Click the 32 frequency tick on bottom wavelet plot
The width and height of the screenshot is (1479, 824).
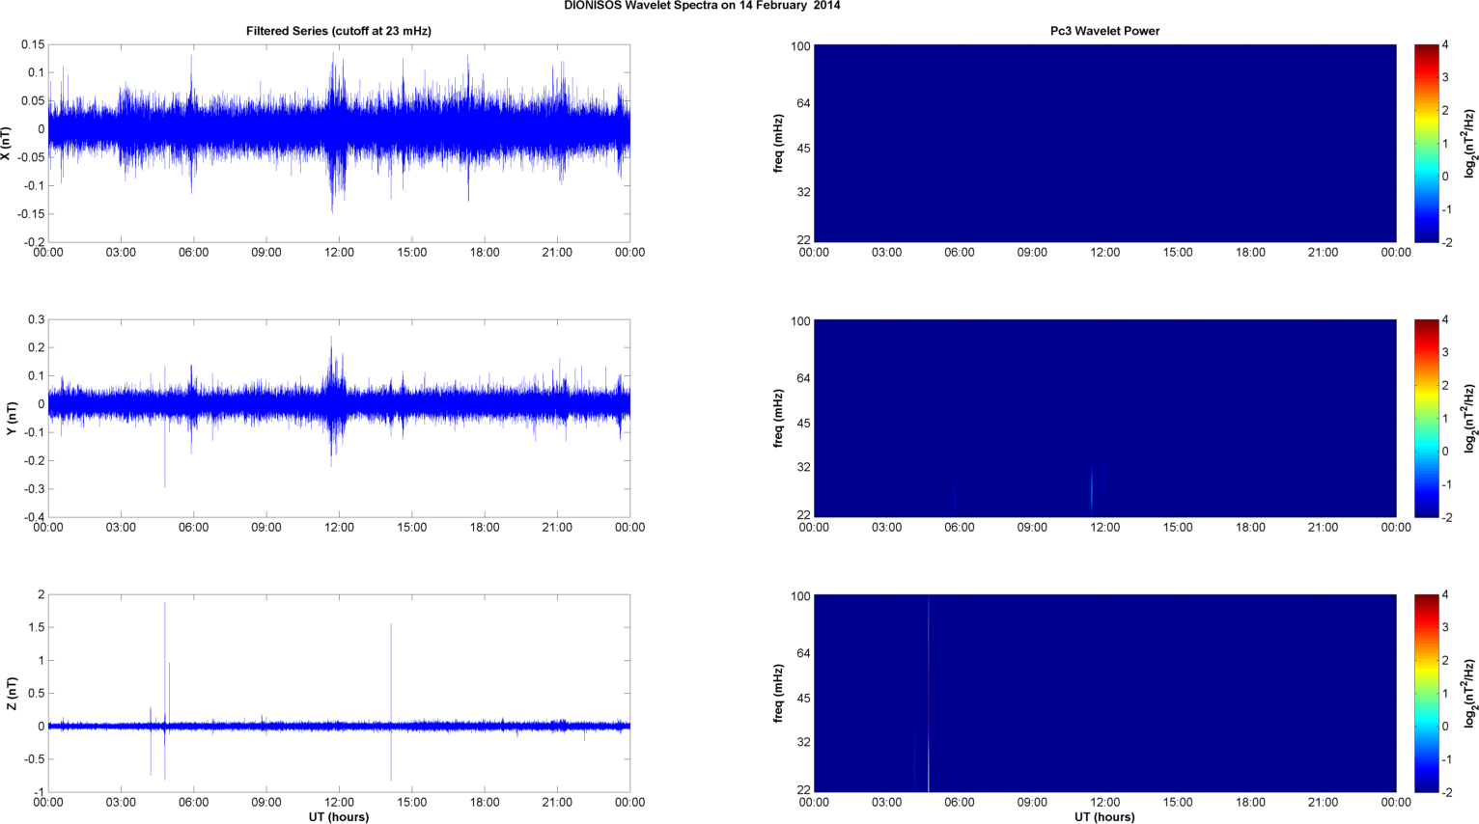click(803, 742)
